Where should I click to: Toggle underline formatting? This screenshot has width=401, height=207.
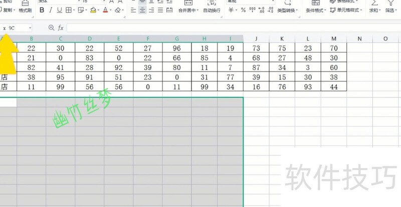click(x=59, y=10)
